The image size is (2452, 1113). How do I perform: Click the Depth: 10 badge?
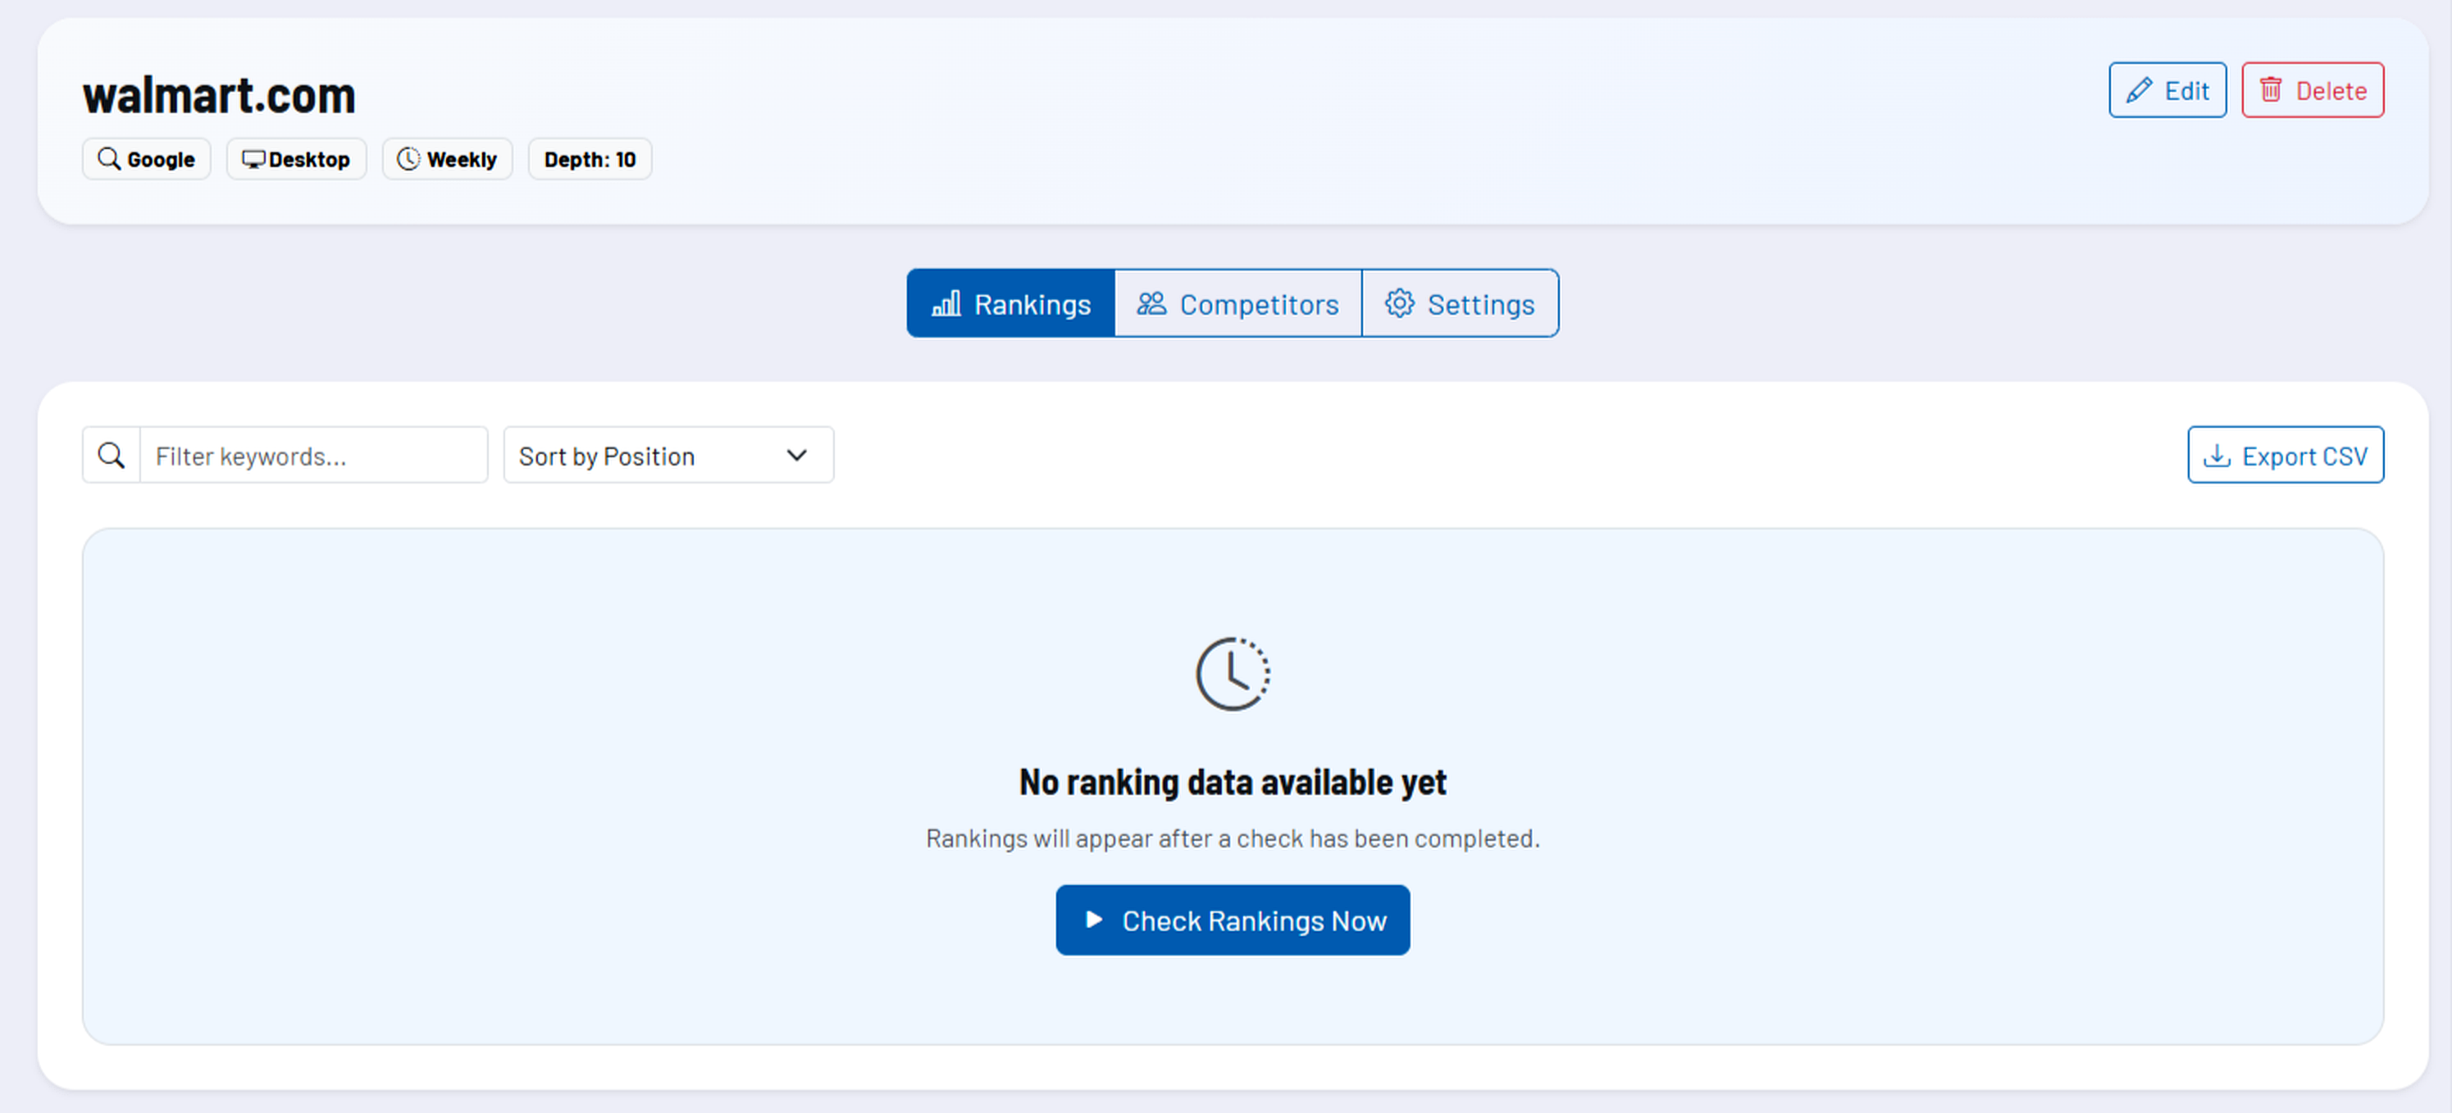pyautogui.click(x=590, y=159)
